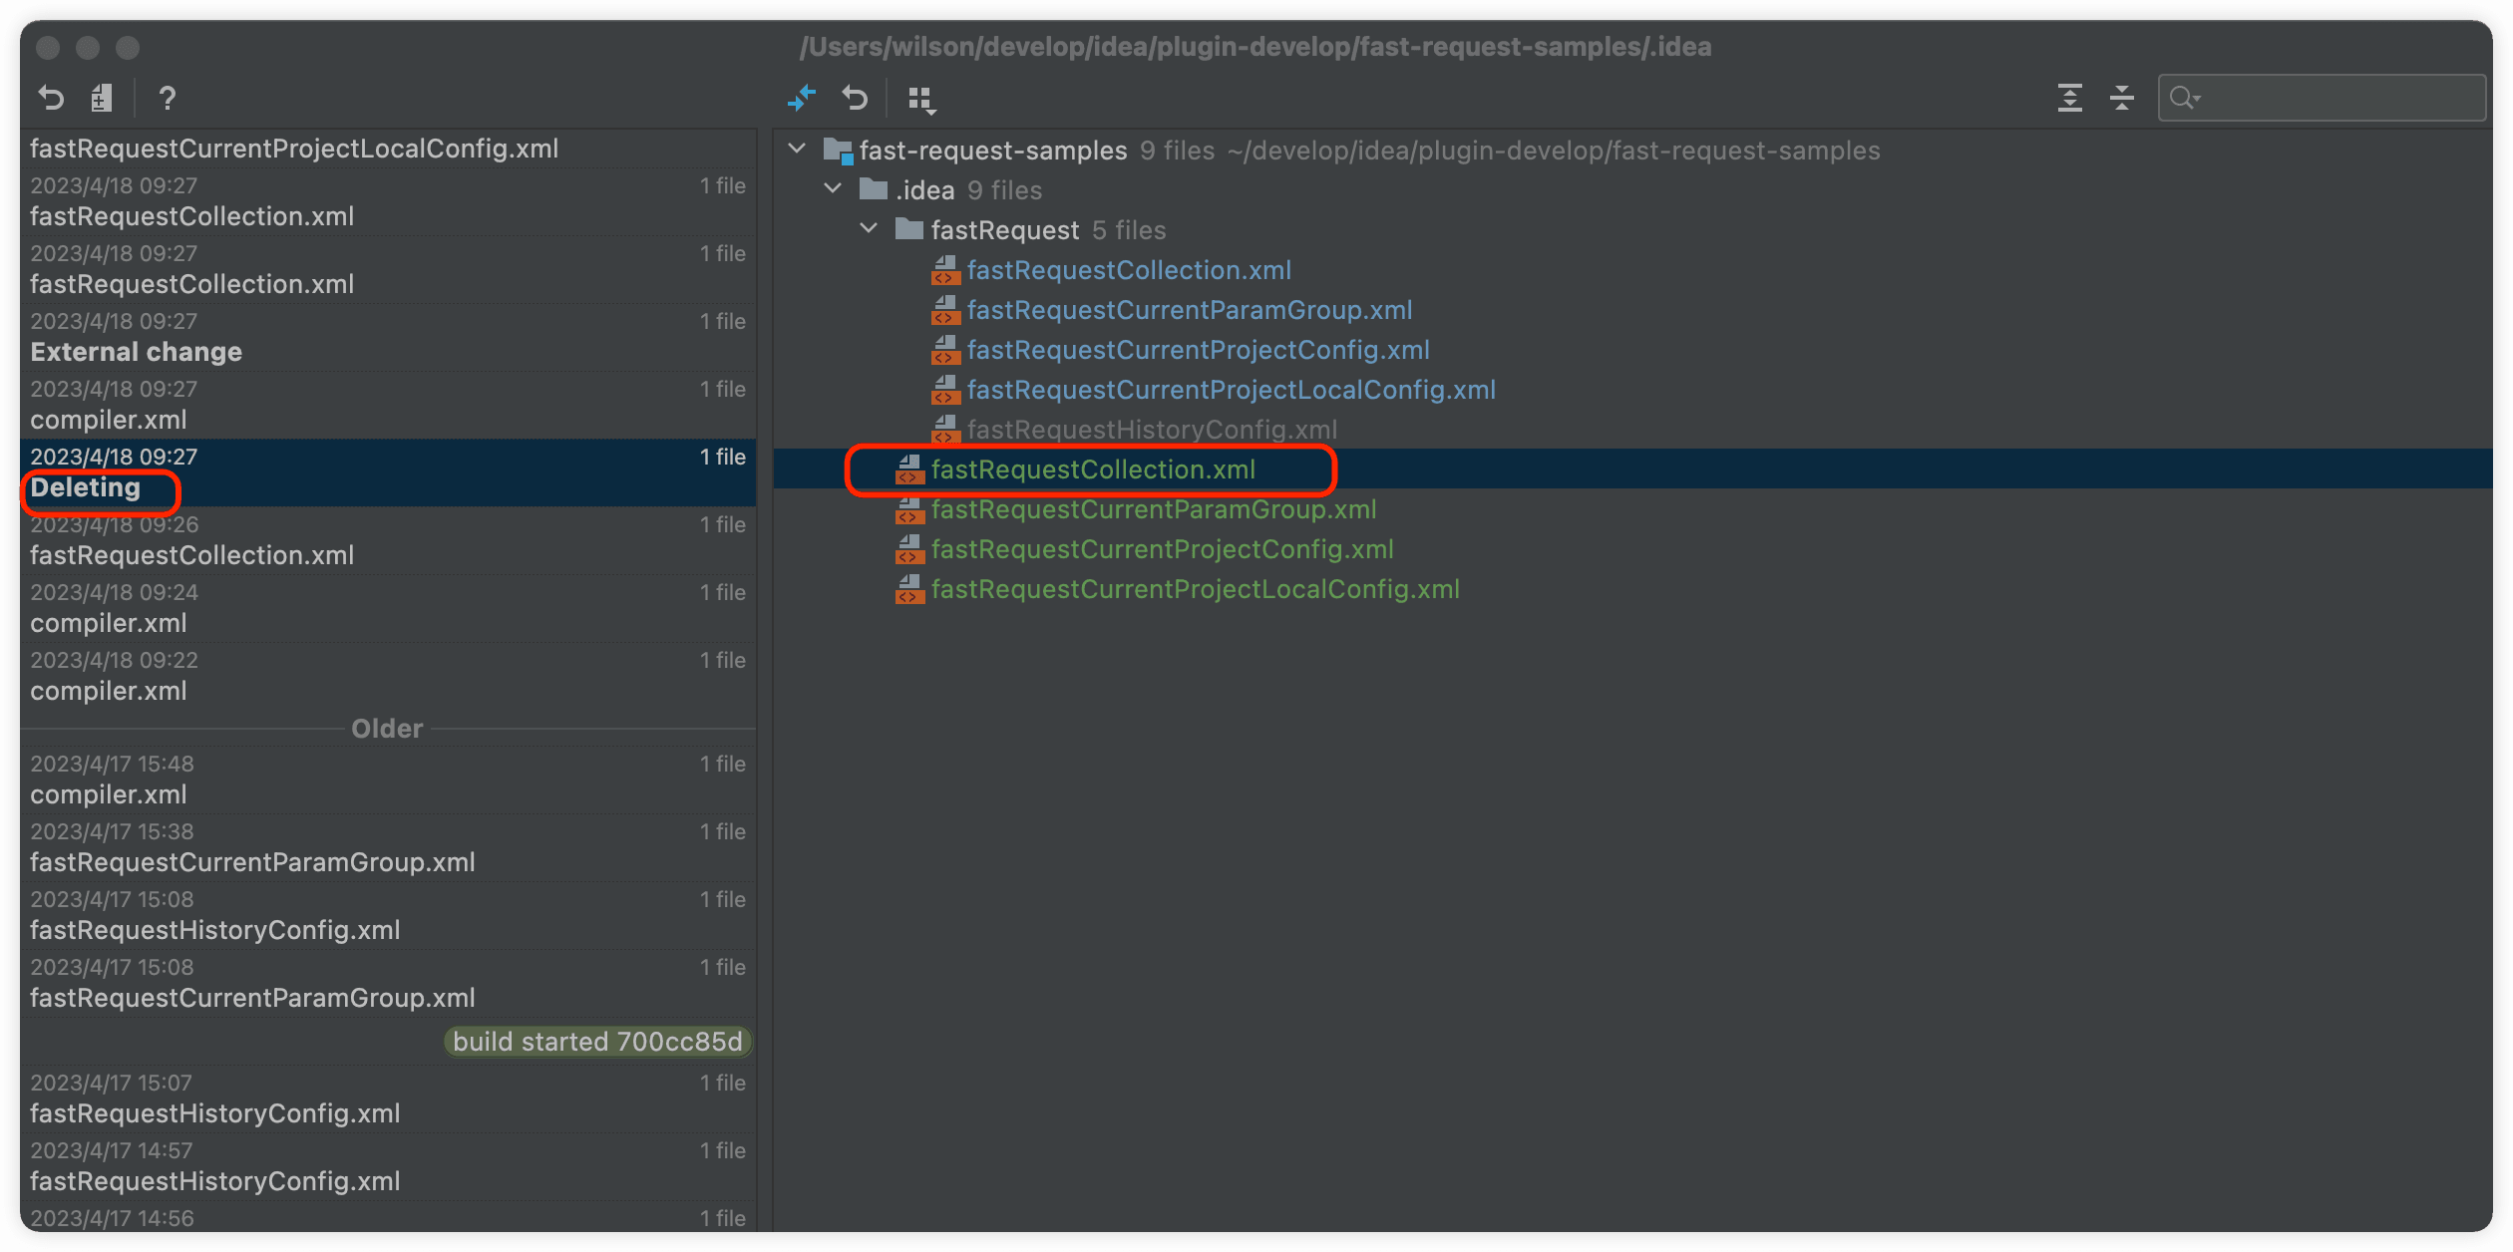Select the Deleting revision entry
This screenshot has width=2513, height=1252.
click(x=86, y=487)
